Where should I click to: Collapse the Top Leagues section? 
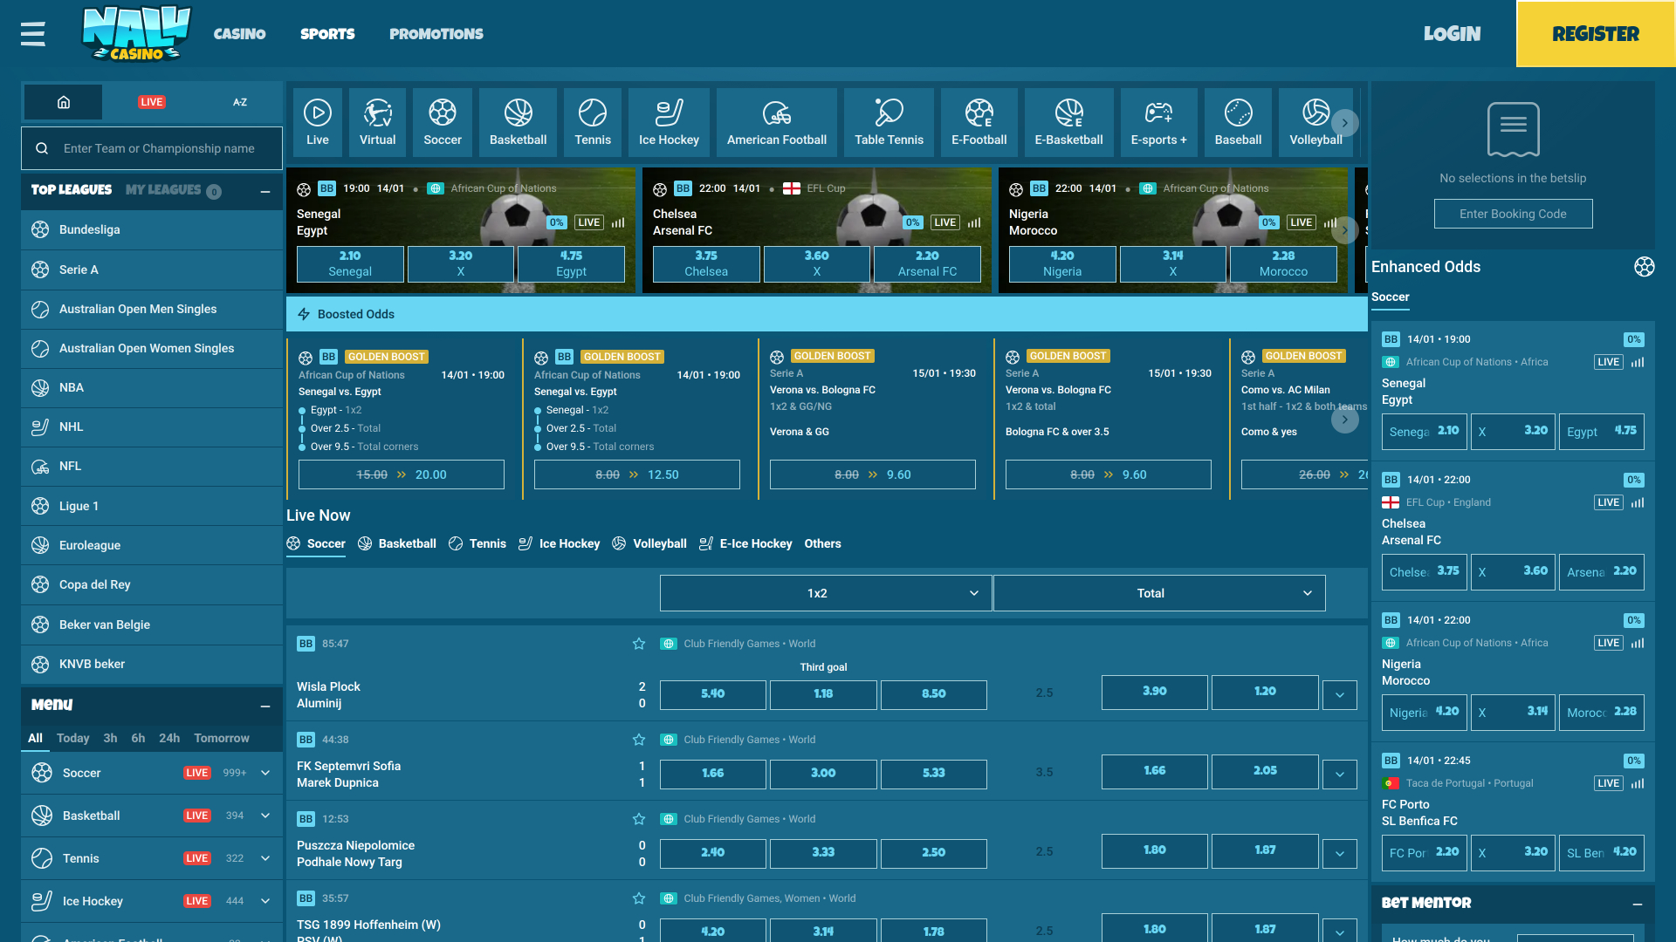click(x=266, y=191)
